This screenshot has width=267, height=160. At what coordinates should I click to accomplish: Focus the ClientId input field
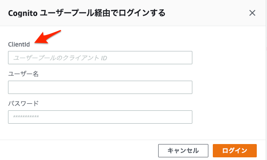[100, 58]
